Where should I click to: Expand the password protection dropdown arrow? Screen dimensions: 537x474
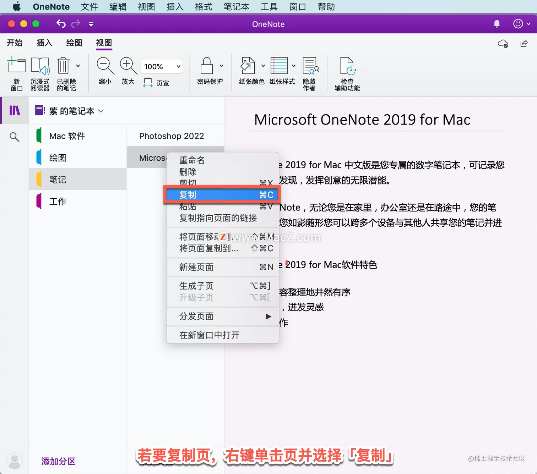pyautogui.click(x=222, y=66)
